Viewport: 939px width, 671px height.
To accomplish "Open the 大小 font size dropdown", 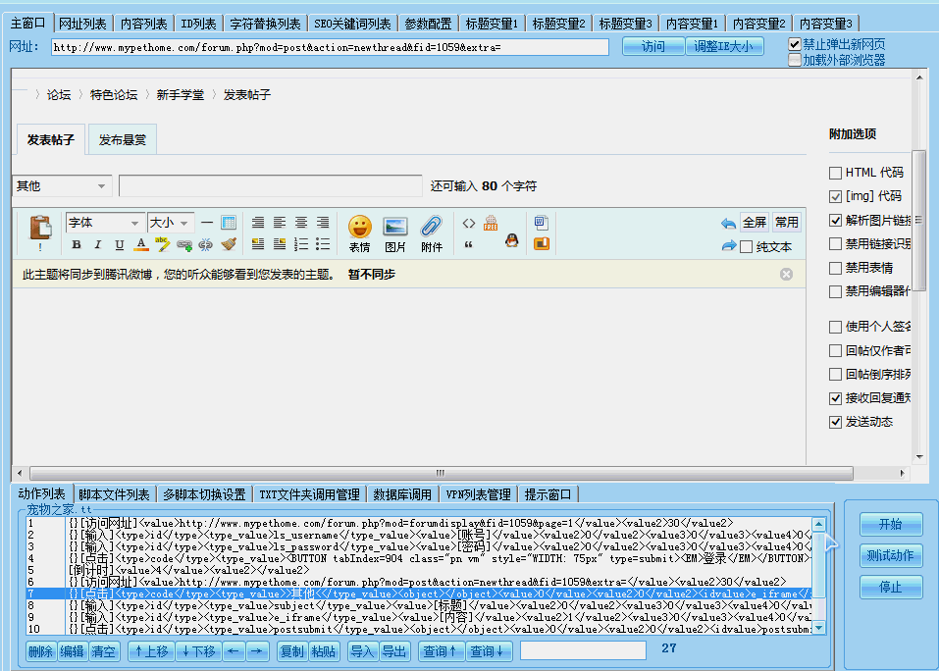I will click(170, 223).
